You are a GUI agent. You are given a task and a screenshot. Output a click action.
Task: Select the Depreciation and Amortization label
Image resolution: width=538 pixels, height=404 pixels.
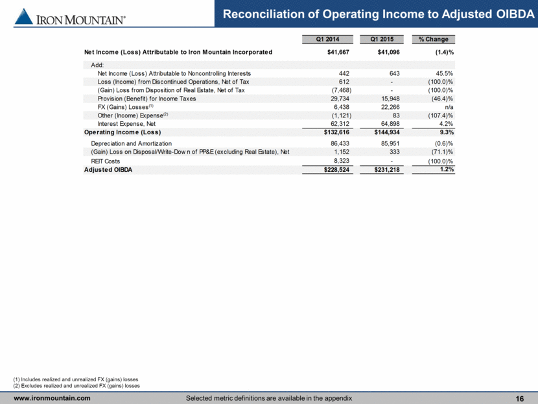[x=131, y=143]
